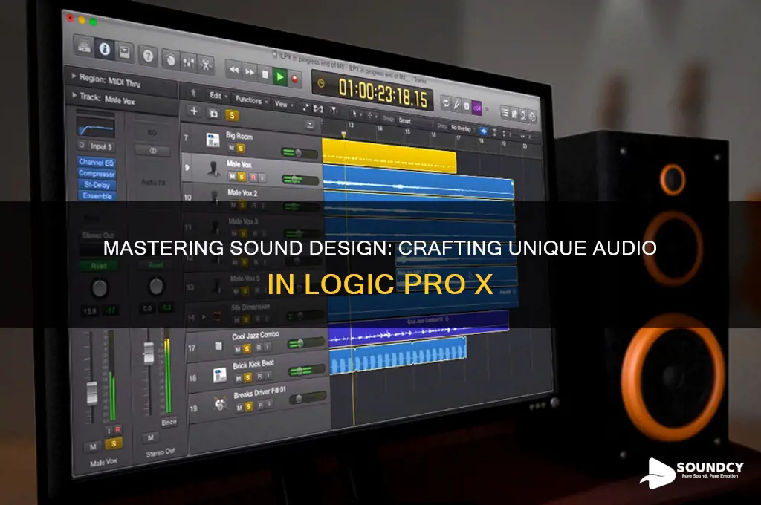Click the Cool Jazz Combo volume slider
This screenshot has height=505, width=761.
pyautogui.click(x=306, y=343)
